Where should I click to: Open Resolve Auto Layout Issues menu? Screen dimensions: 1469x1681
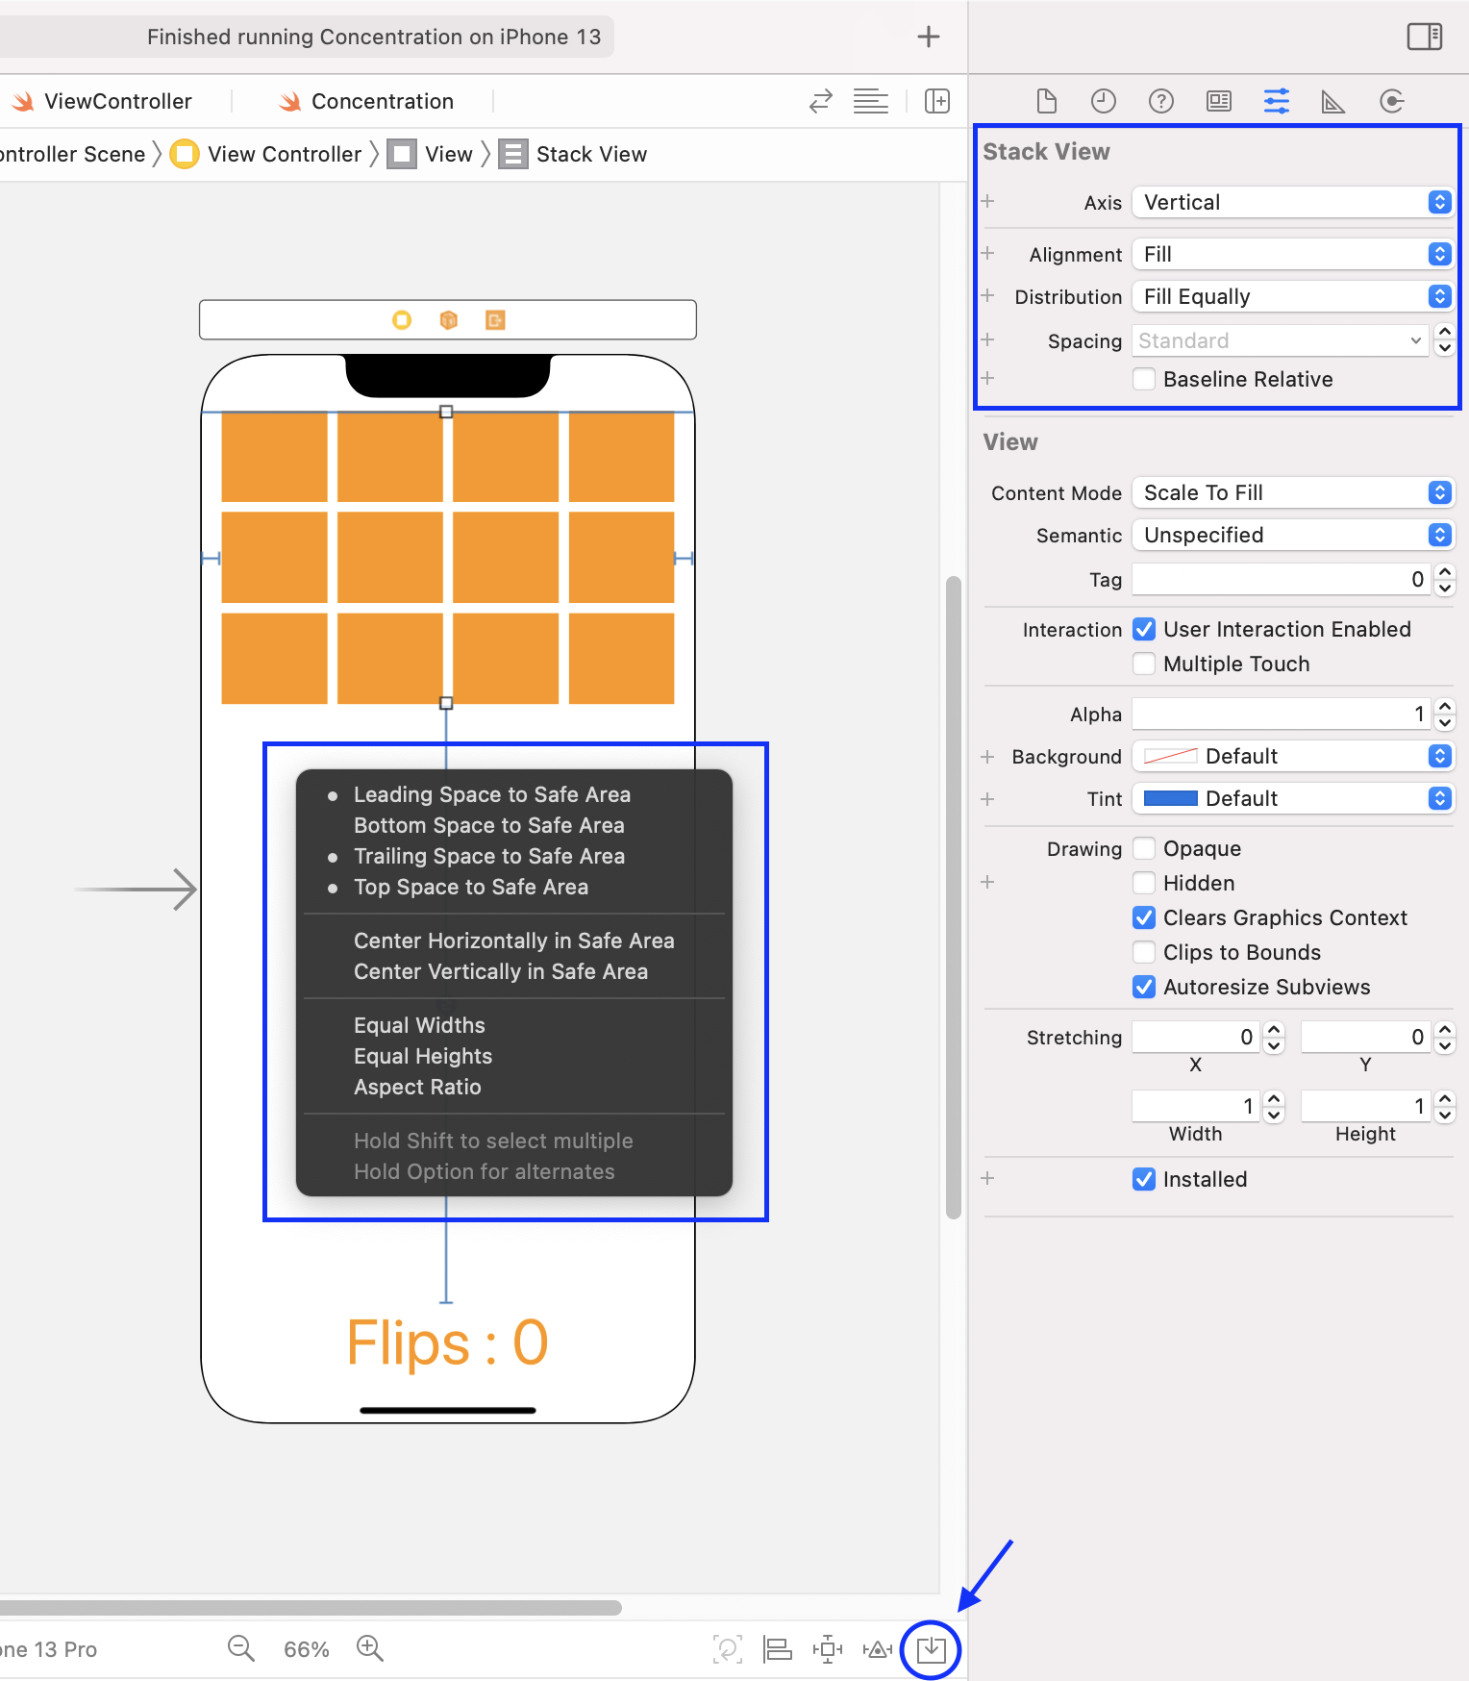coord(878,1649)
